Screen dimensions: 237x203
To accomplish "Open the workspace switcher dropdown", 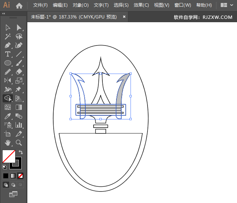I will (226, 5).
